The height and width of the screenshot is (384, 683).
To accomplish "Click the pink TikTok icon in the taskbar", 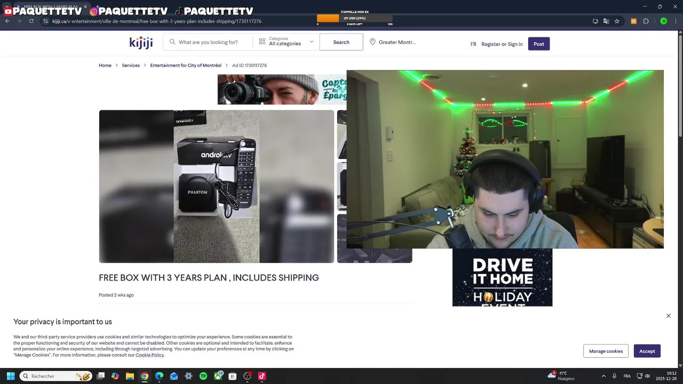I will coord(262,376).
